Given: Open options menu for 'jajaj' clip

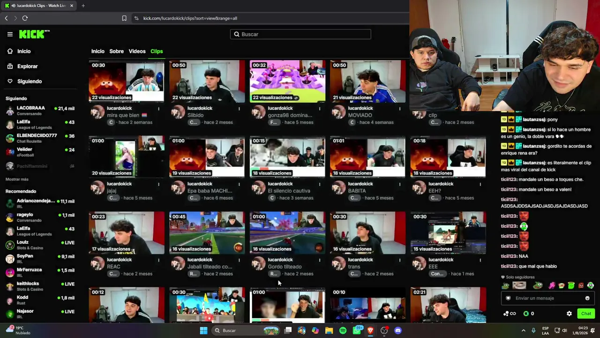Looking at the screenshot, I should 158,184.
